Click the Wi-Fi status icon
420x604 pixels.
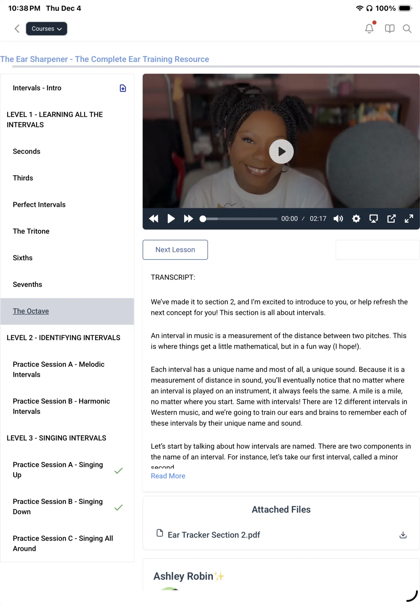360,8
